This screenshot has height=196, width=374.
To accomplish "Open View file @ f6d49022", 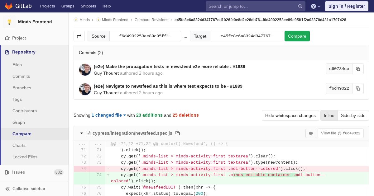I will pyautogui.click(x=340, y=133).
